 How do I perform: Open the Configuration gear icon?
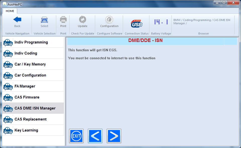[109, 19]
